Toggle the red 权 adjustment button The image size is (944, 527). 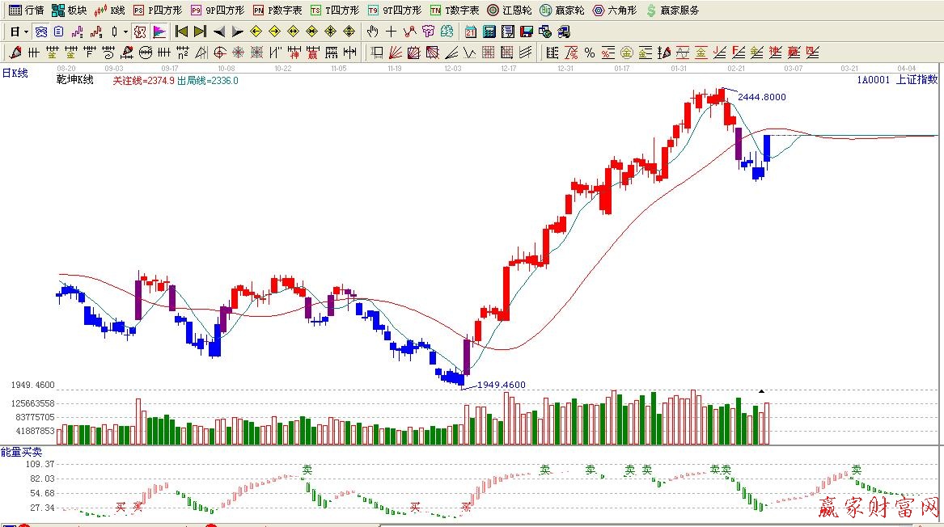(140, 32)
